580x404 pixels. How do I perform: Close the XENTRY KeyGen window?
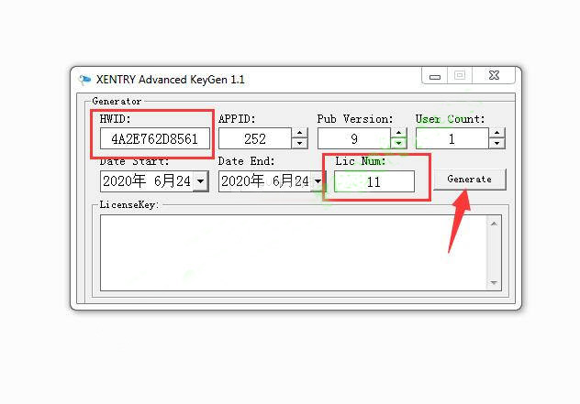click(494, 76)
